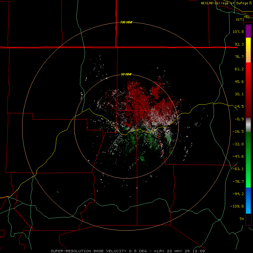Click the -32.0 legend value

pyautogui.click(x=238, y=144)
